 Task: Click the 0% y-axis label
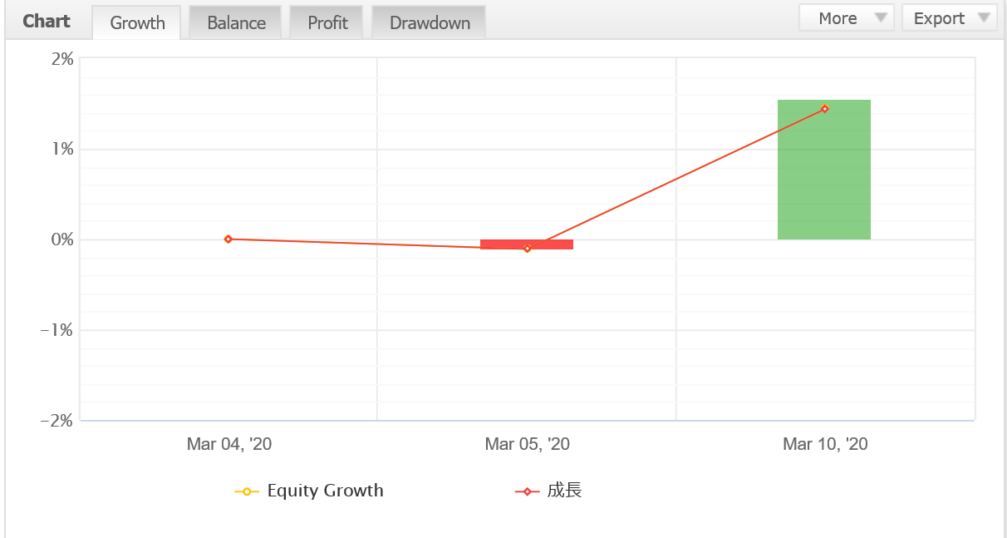click(62, 239)
